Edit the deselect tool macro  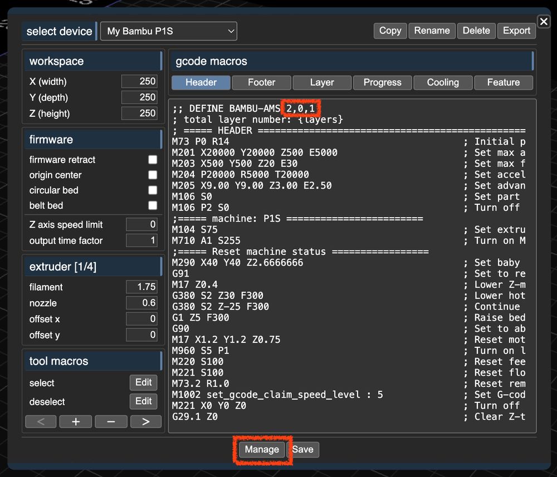pos(143,401)
